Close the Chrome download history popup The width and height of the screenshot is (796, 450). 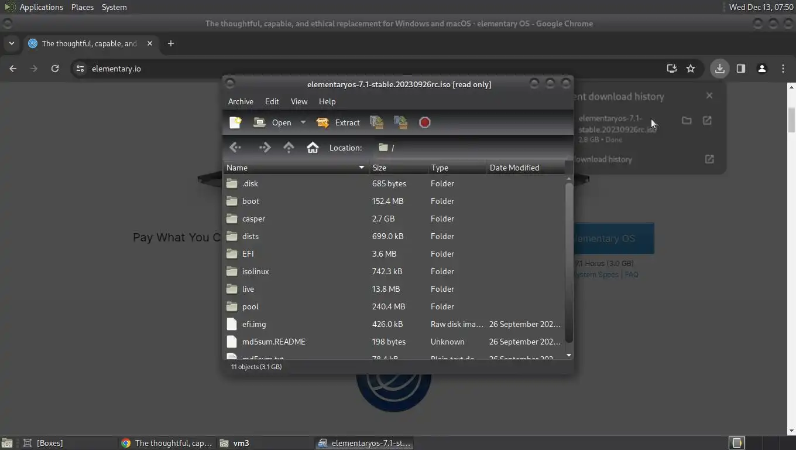click(709, 96)
